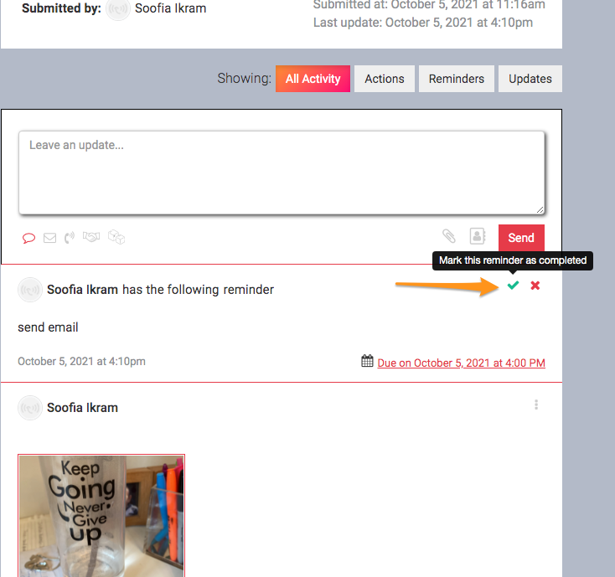This screenshot has width=615, height=577.
Task: Select the comment speech bubble icon
Action: coord(28,238)
